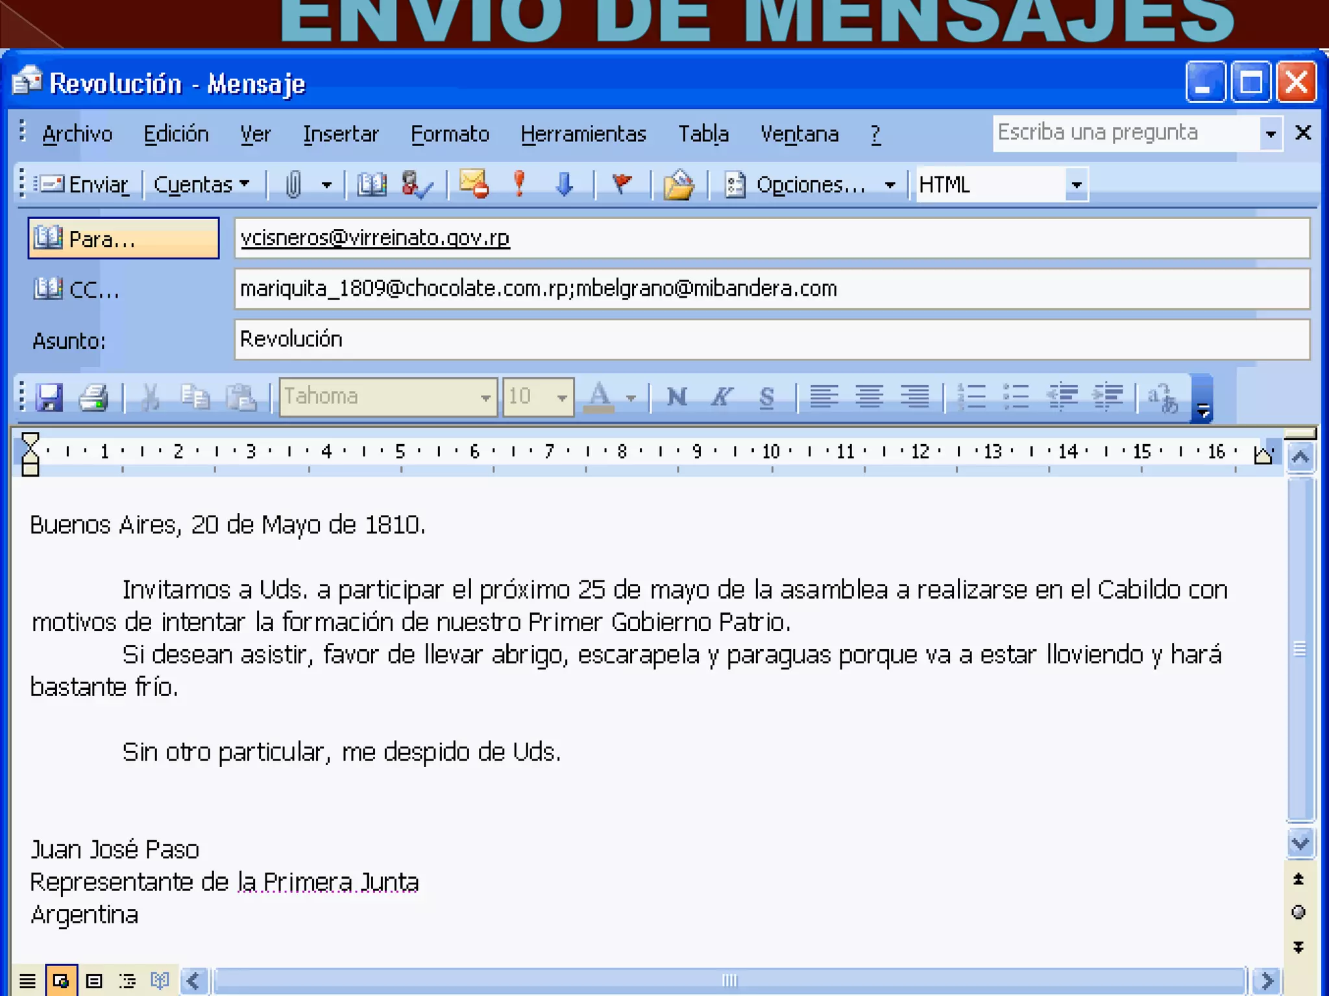Click the attach file paperclip icon
Viewport: 1329px width, 996px height.
pos(293,185)
